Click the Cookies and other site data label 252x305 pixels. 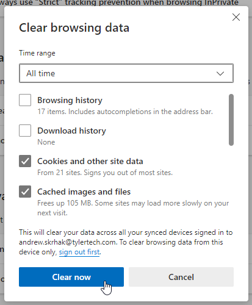tap(90, 161)
